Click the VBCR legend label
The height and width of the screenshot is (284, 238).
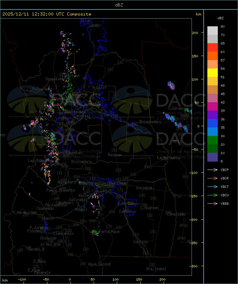(x=225, y=178)
